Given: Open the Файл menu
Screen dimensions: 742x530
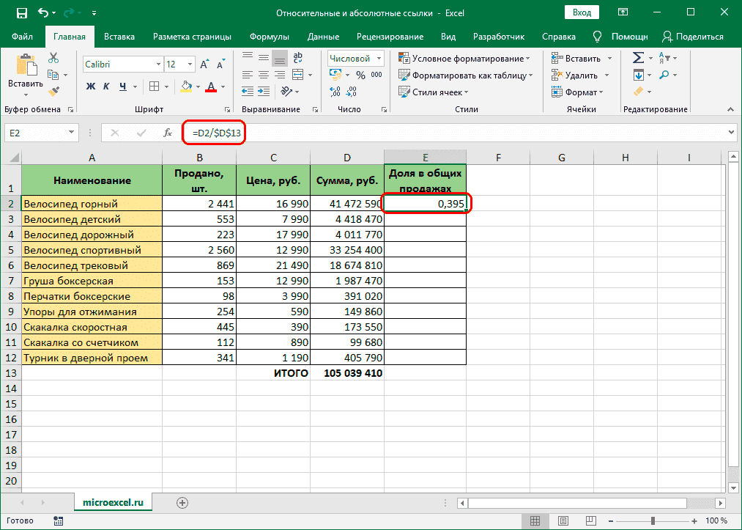Looking at the screenshot, I should [23, 37].
